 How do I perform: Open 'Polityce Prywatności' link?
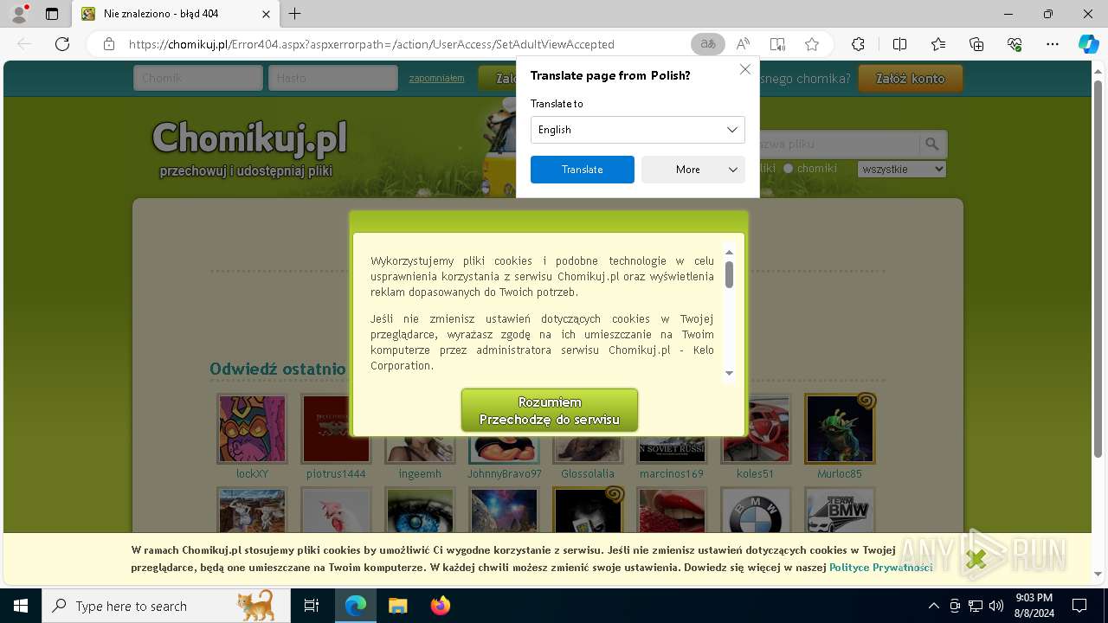(881, 568)
